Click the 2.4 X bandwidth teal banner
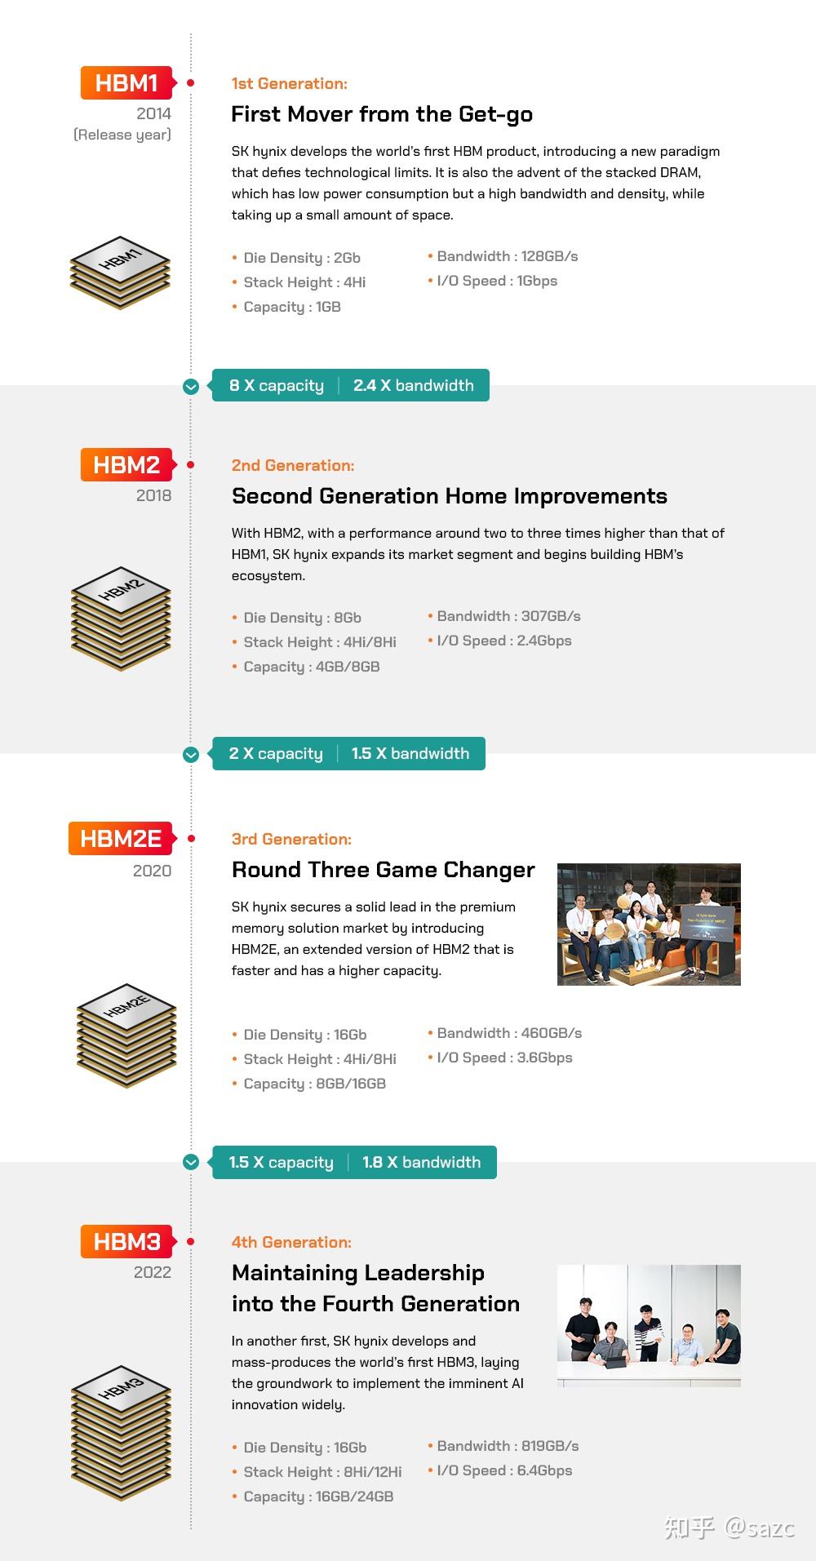 pos(413,385)
